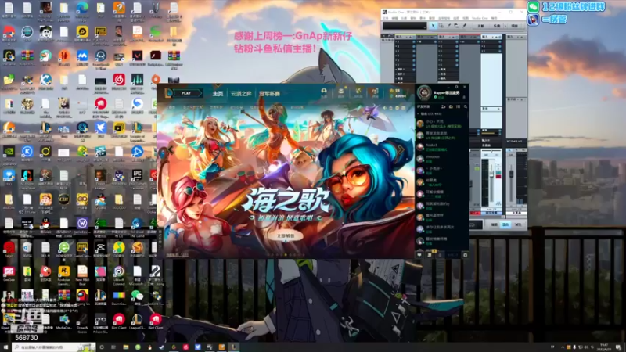The width and height of the screenshot is (626, 352).
Task: Open the Among Us desktop icon
Action: (82, 298)
